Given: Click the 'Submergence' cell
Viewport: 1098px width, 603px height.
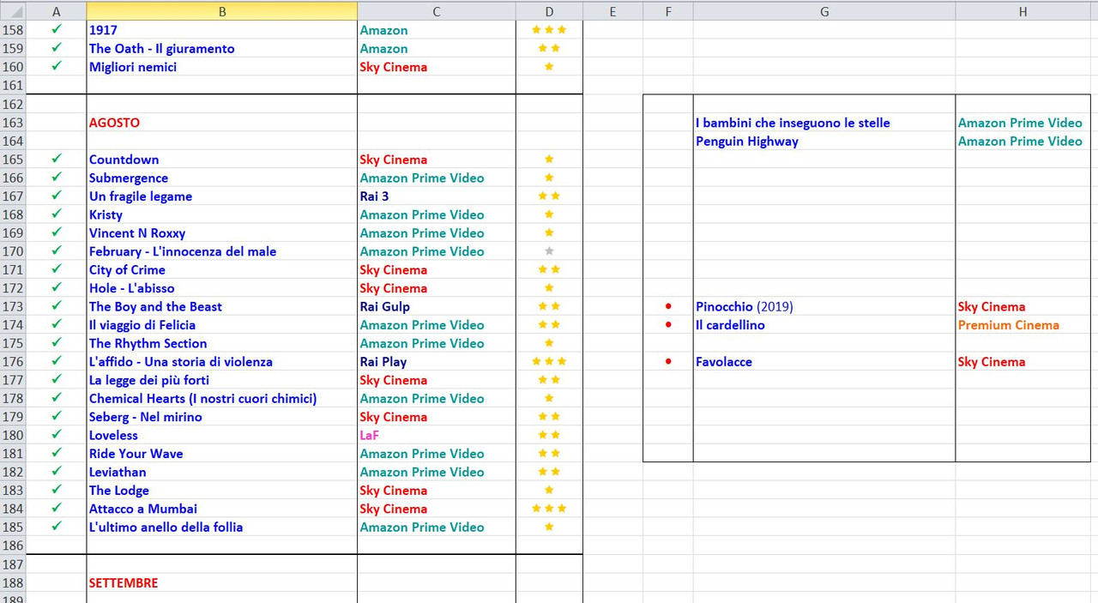Looking at the screenshot, I should [x=221, y=178].
